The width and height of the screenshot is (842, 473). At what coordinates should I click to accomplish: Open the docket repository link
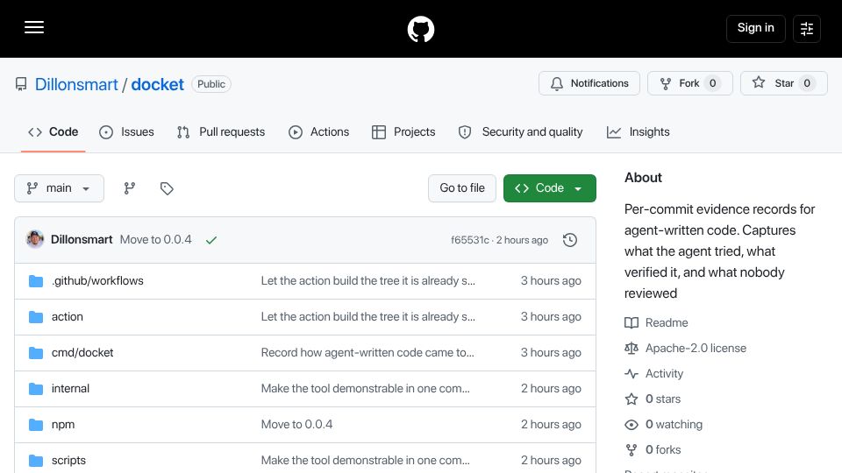tap(157, 84)
